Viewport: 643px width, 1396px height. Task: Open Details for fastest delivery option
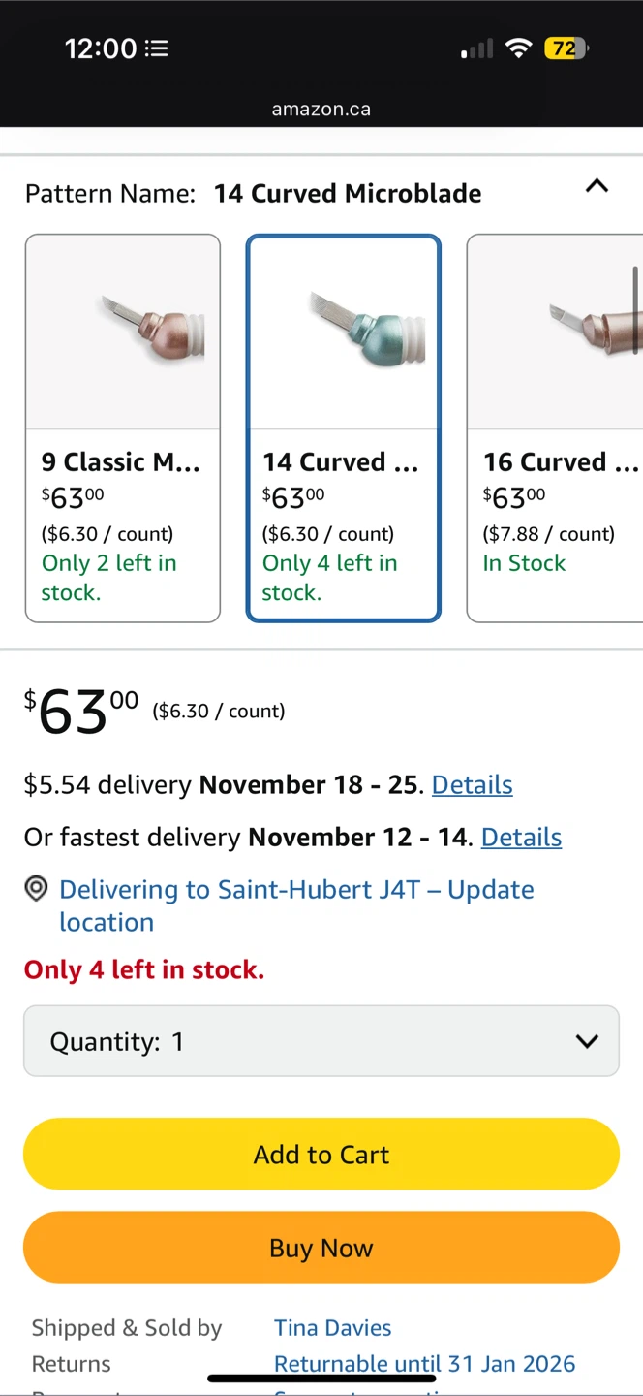[x=521, y=837]
